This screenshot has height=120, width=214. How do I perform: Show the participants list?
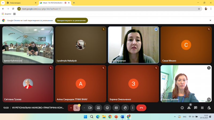tap(189, 108)
